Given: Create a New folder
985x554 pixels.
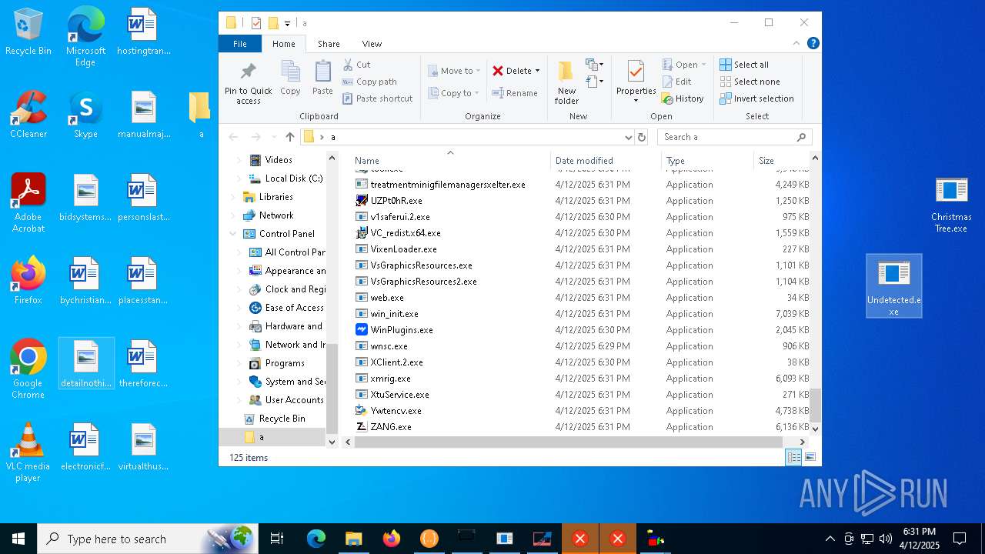Looking at the screenshot, I should (566, 82).
